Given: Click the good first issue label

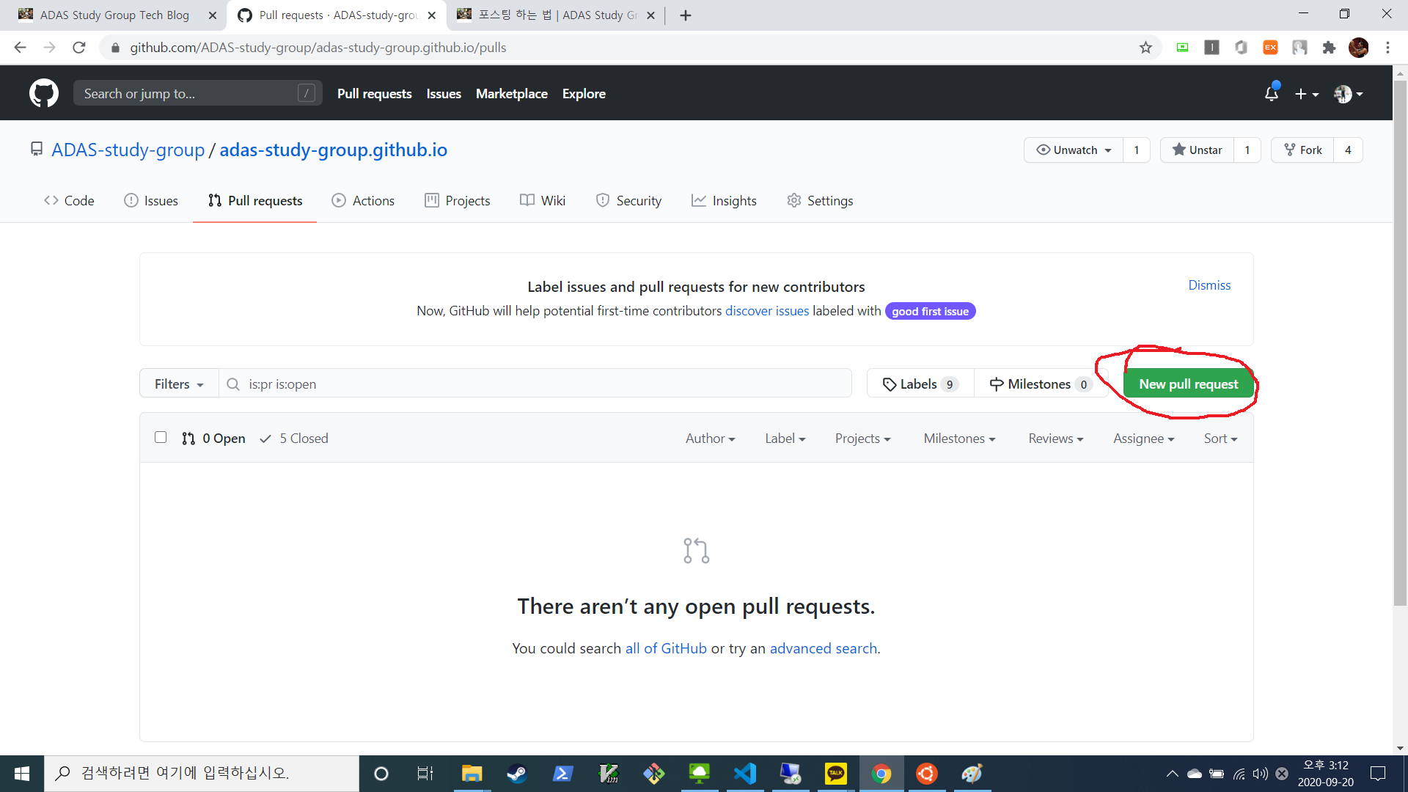Looking at the screenshot, I should click(929, 311).
